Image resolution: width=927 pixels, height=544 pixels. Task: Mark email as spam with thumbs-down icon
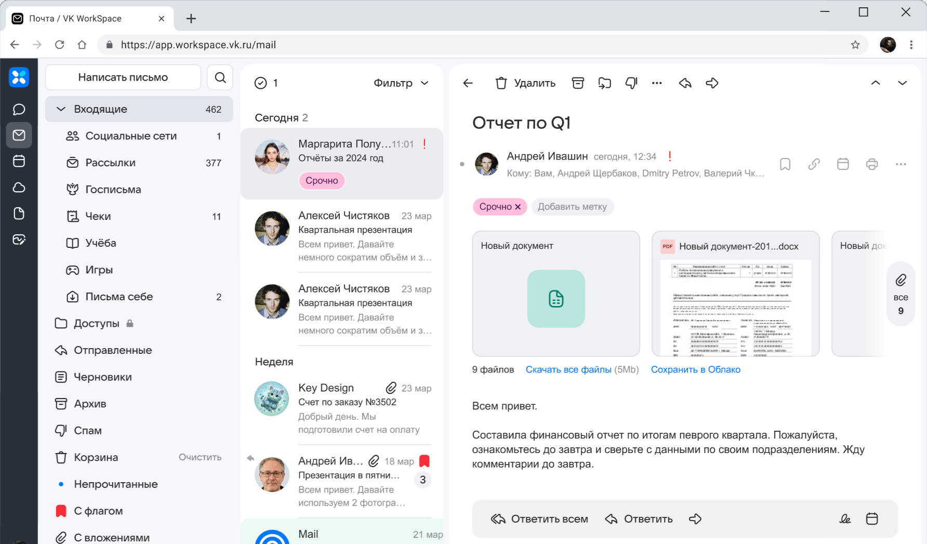click(x=631, y=83)
